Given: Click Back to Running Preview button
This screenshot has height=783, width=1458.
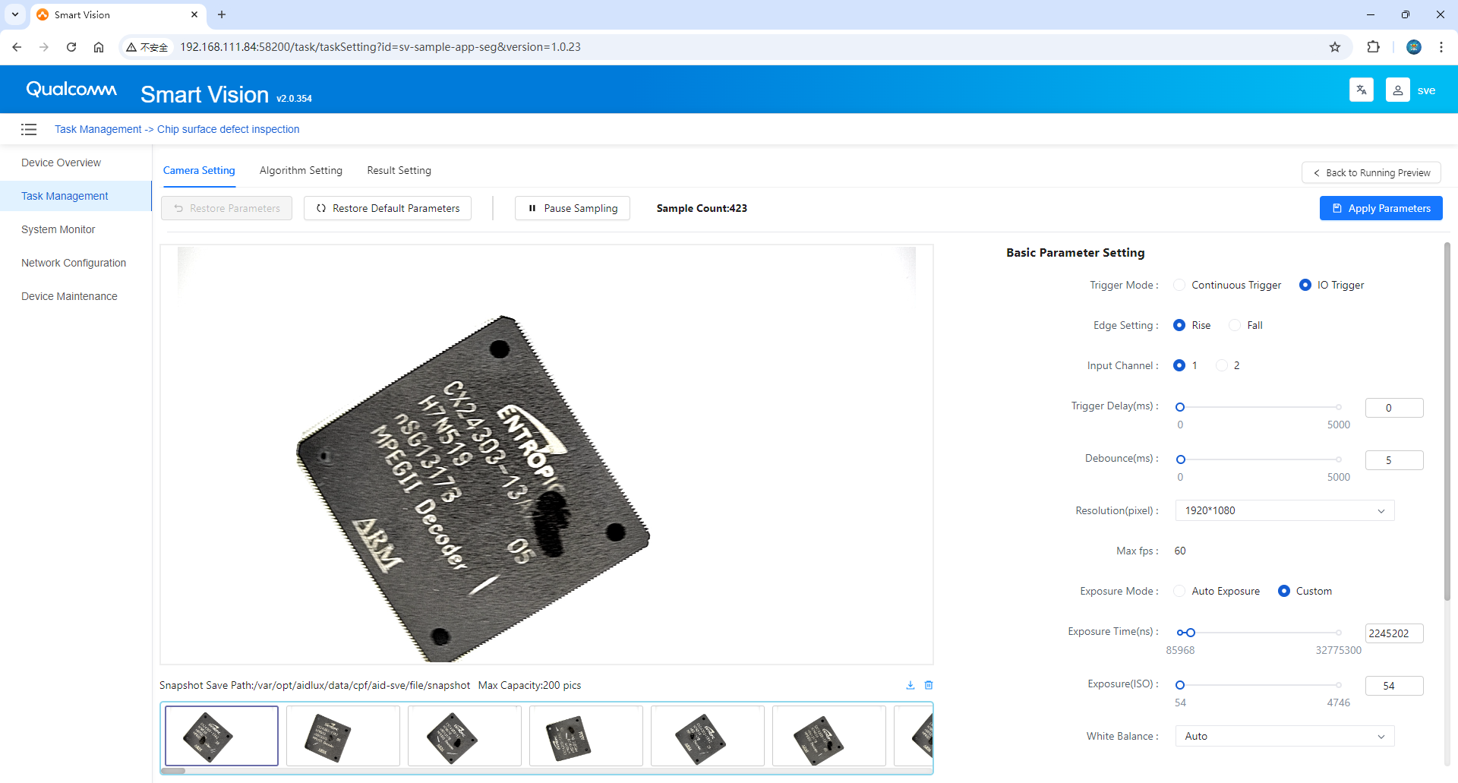Looking at the screenshot, I should pos(1371,172).
